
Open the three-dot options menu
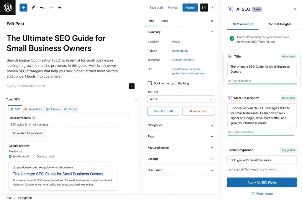point(213,7)
